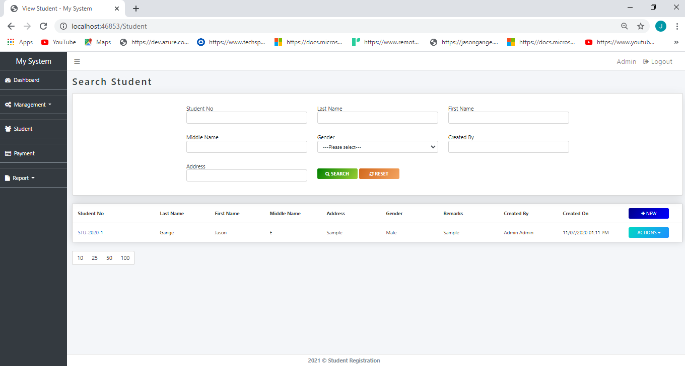Click the 11/07/2020 01:11 PM cell
Viewport: 685px width, 366px height.
586,233
